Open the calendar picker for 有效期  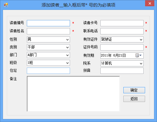coord(139,55)
